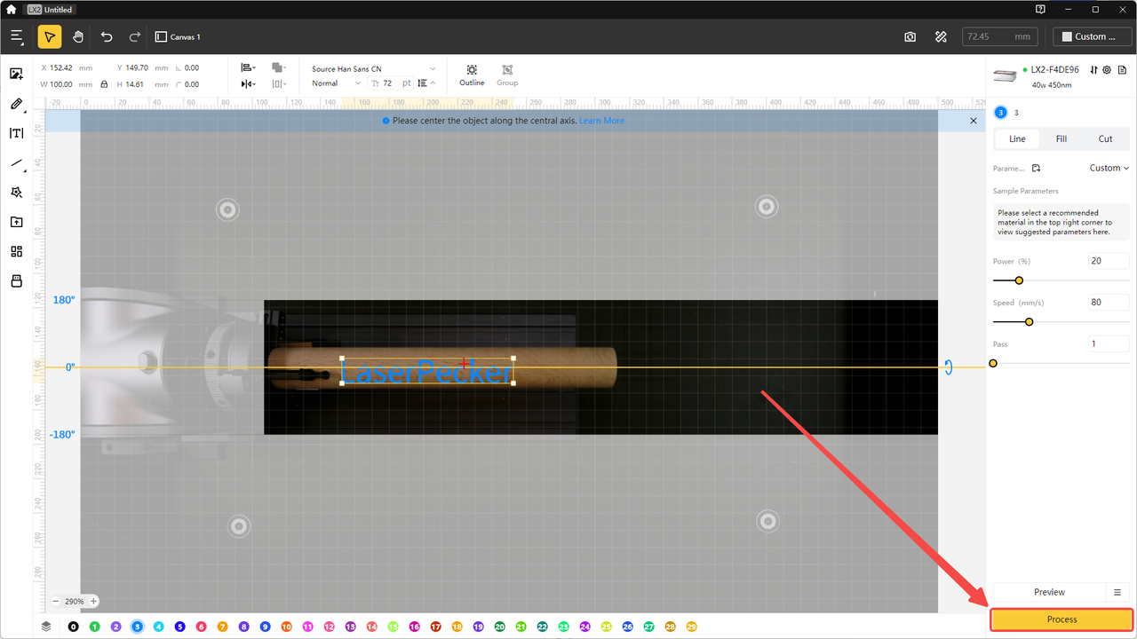
Task: Open the camera capture icon
Action: 910,36
